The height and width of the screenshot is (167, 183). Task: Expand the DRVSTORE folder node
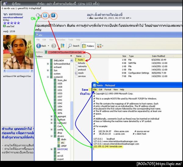pyautogui.click(x=52, y=149)
